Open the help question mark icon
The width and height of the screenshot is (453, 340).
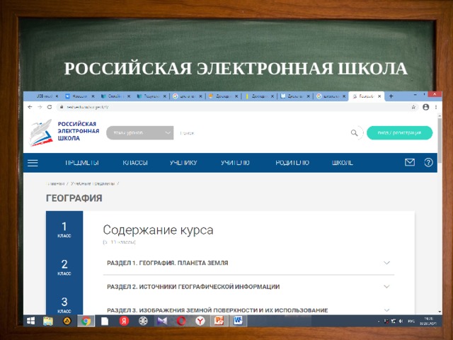[428, 162]
